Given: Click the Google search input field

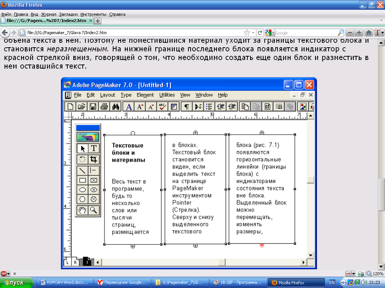Looking at the screenshot, I should click(306, 33).
